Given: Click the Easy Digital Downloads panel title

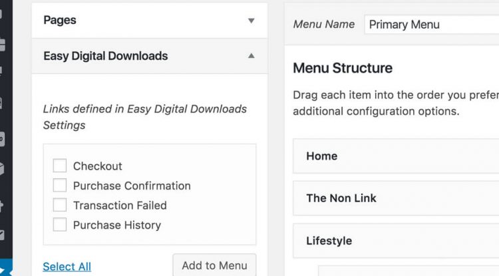Looking at the screenshot, I should [106, 56].
